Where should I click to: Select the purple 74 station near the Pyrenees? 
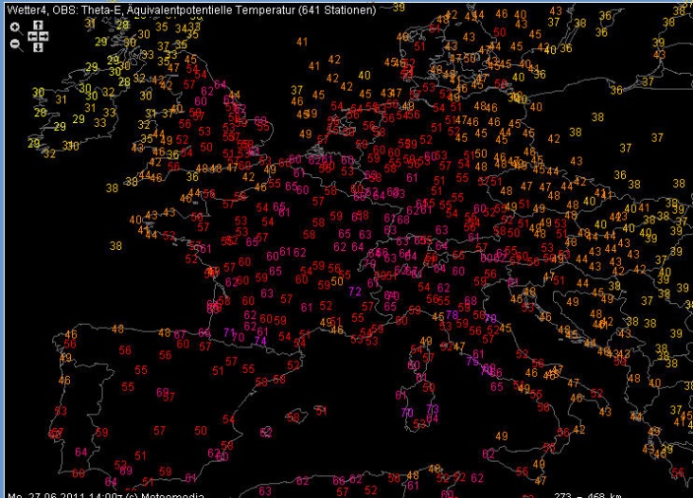pos(260,342)
